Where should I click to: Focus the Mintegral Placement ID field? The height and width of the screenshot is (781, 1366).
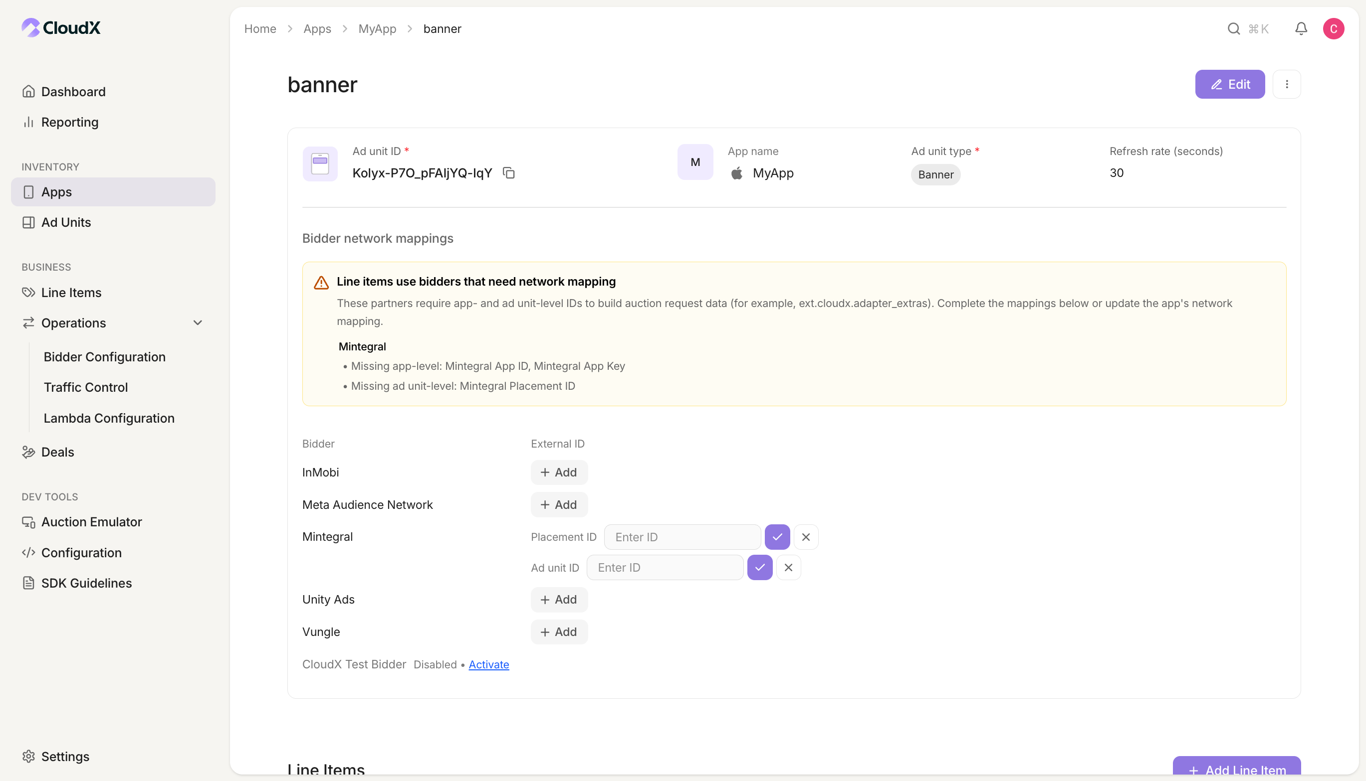pos(683,537)
